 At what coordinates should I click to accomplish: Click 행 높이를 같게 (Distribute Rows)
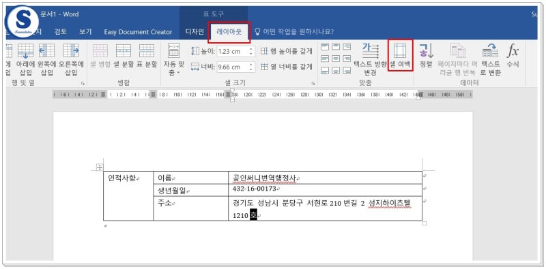click(x=286, y=52)
